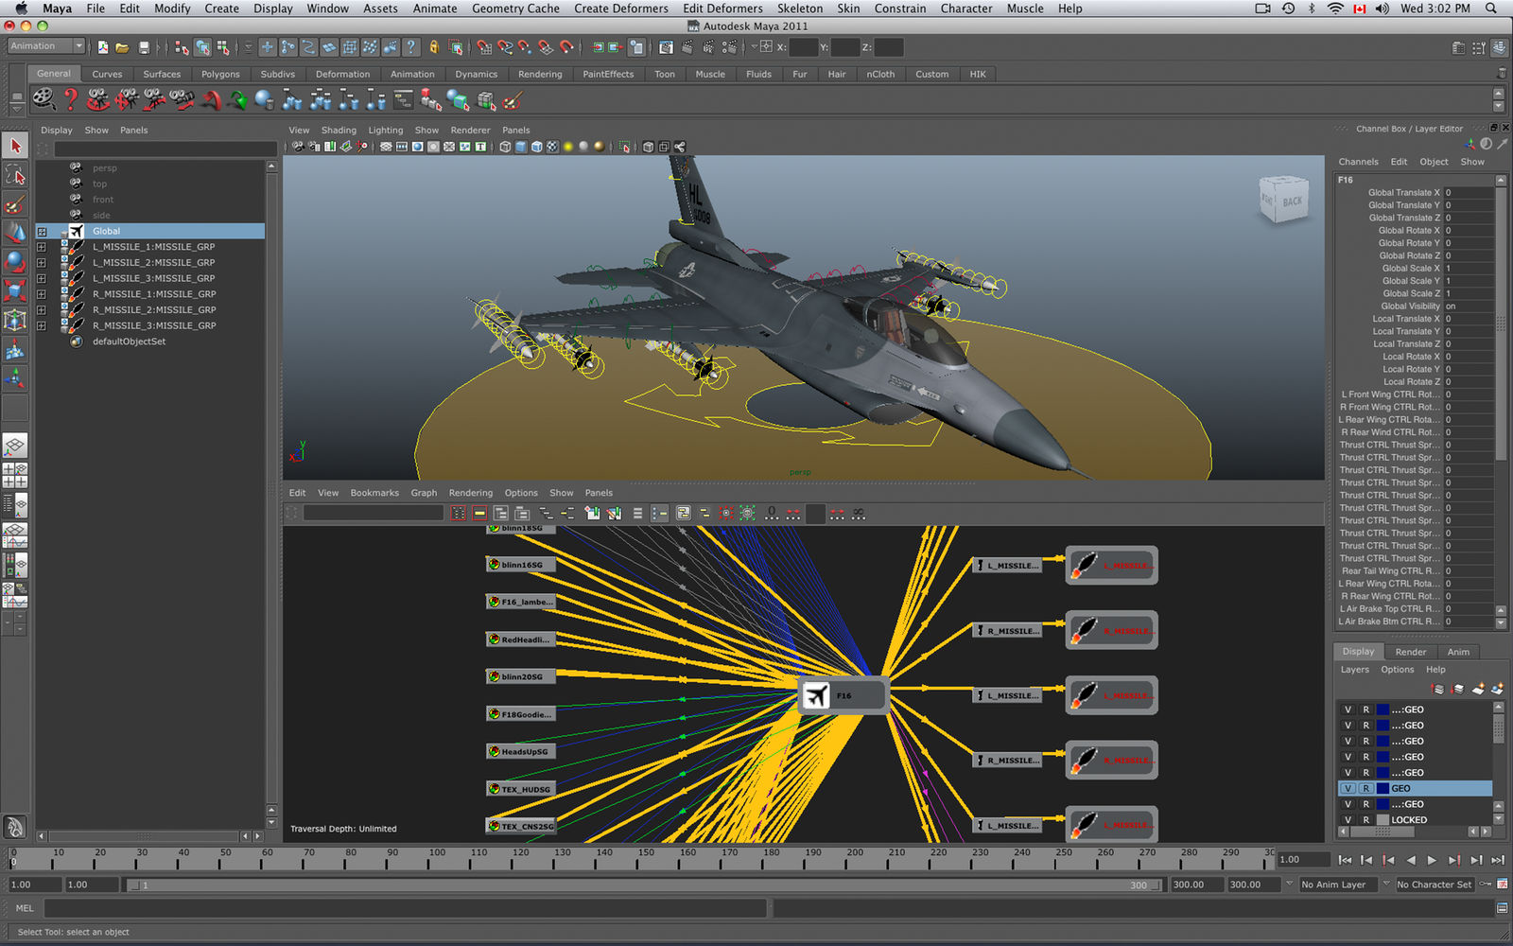Screen dimensions: 1513x946
Task: Open the No Character Set dropdown
Action: pyautogui.click(x=1434, y=885)
